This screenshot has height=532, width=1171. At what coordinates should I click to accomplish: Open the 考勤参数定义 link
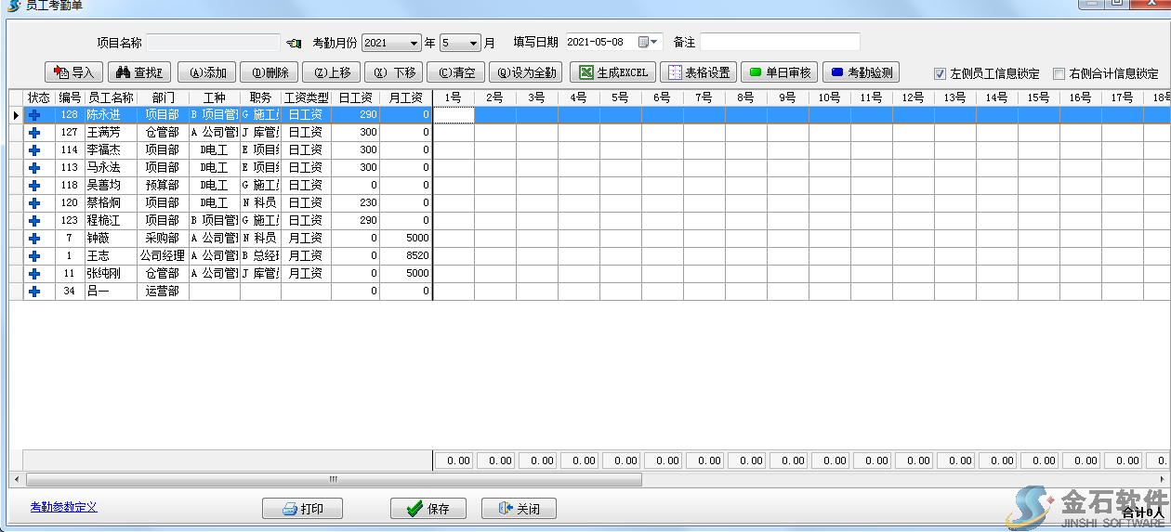pyautogui.click(x=63, y=507)
